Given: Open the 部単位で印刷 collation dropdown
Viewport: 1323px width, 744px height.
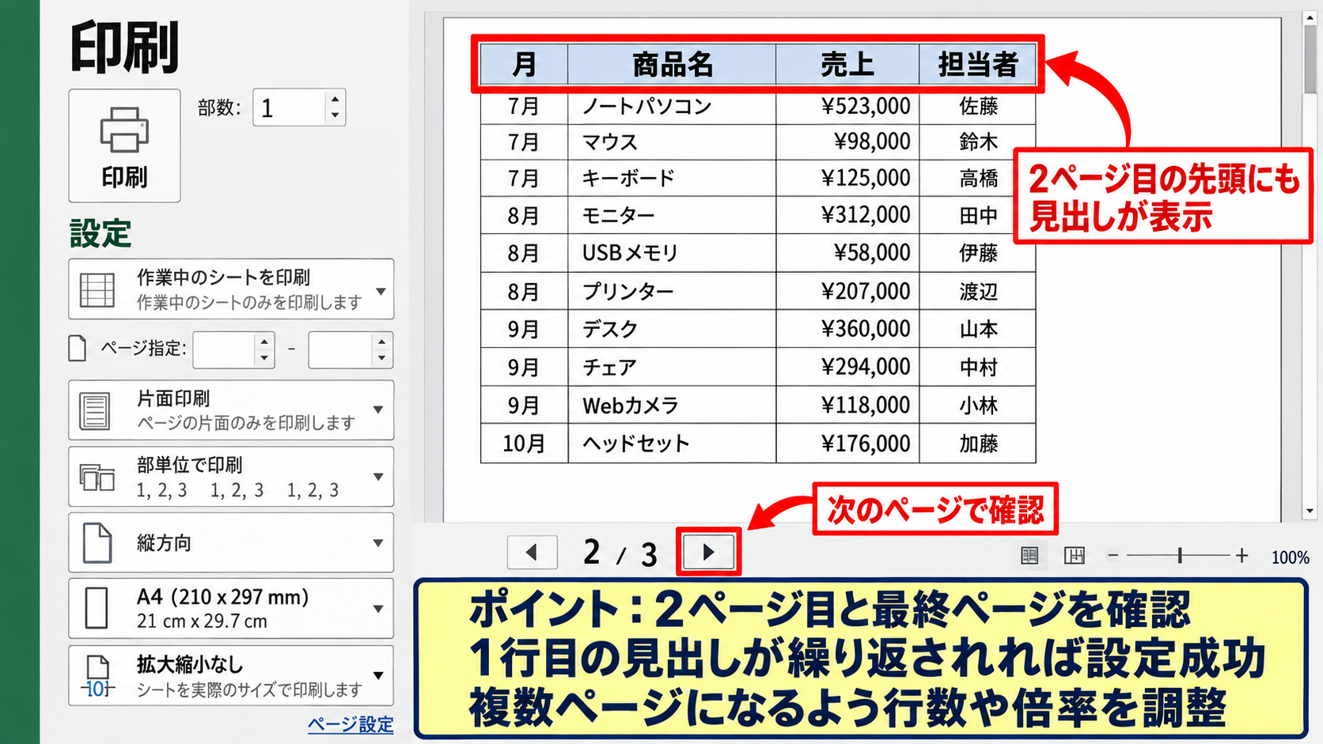Looking at the screenshot, I should 231,477.
